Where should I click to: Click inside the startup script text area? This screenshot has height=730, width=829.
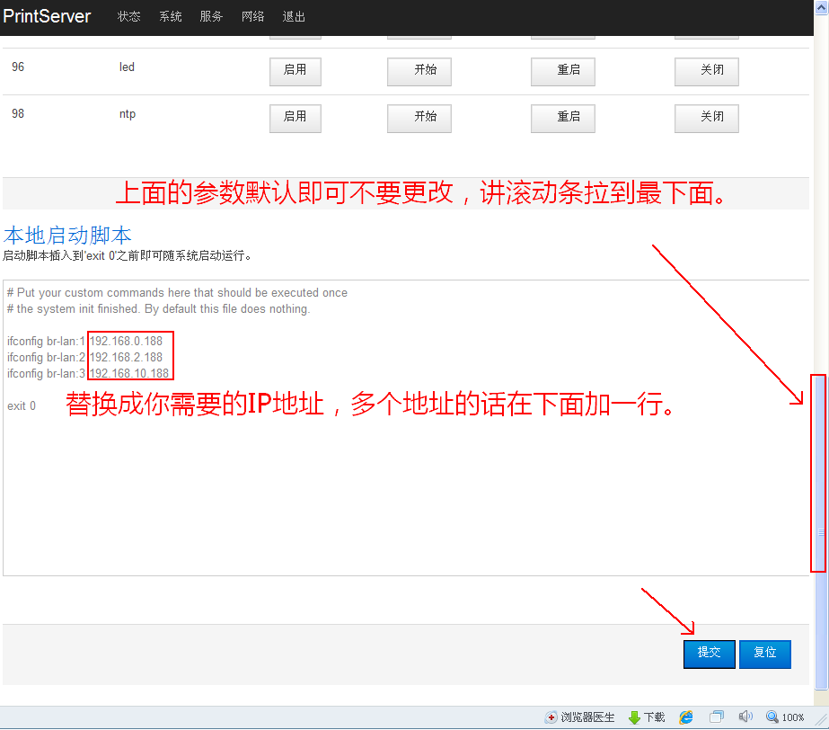coord(404,485)
